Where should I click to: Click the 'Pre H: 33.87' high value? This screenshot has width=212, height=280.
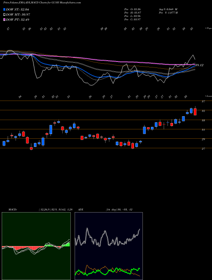coord(132,13)
